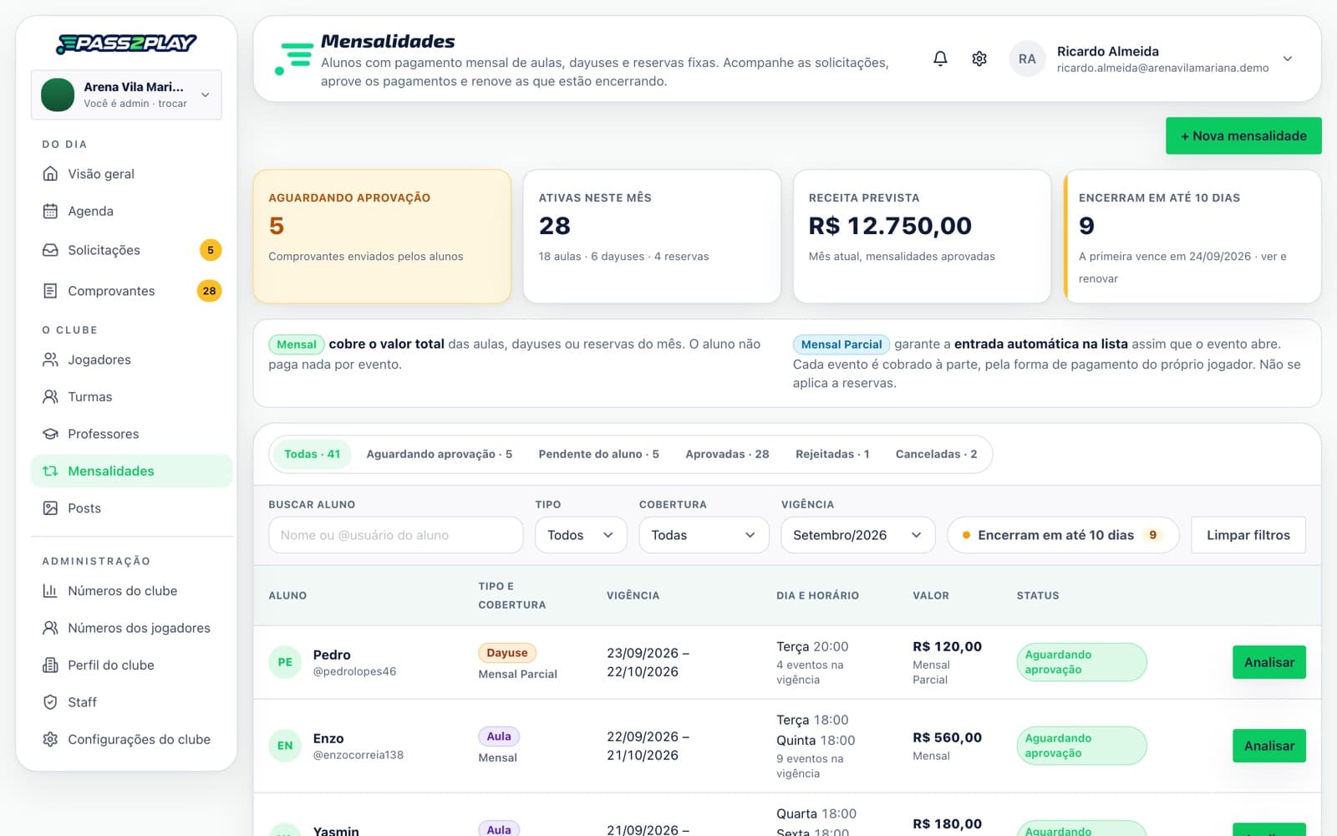This screenshot has width=1337, height=836.
Task: Switch to Aprovadas · 28 tab
Action: (x=727, y=454)
